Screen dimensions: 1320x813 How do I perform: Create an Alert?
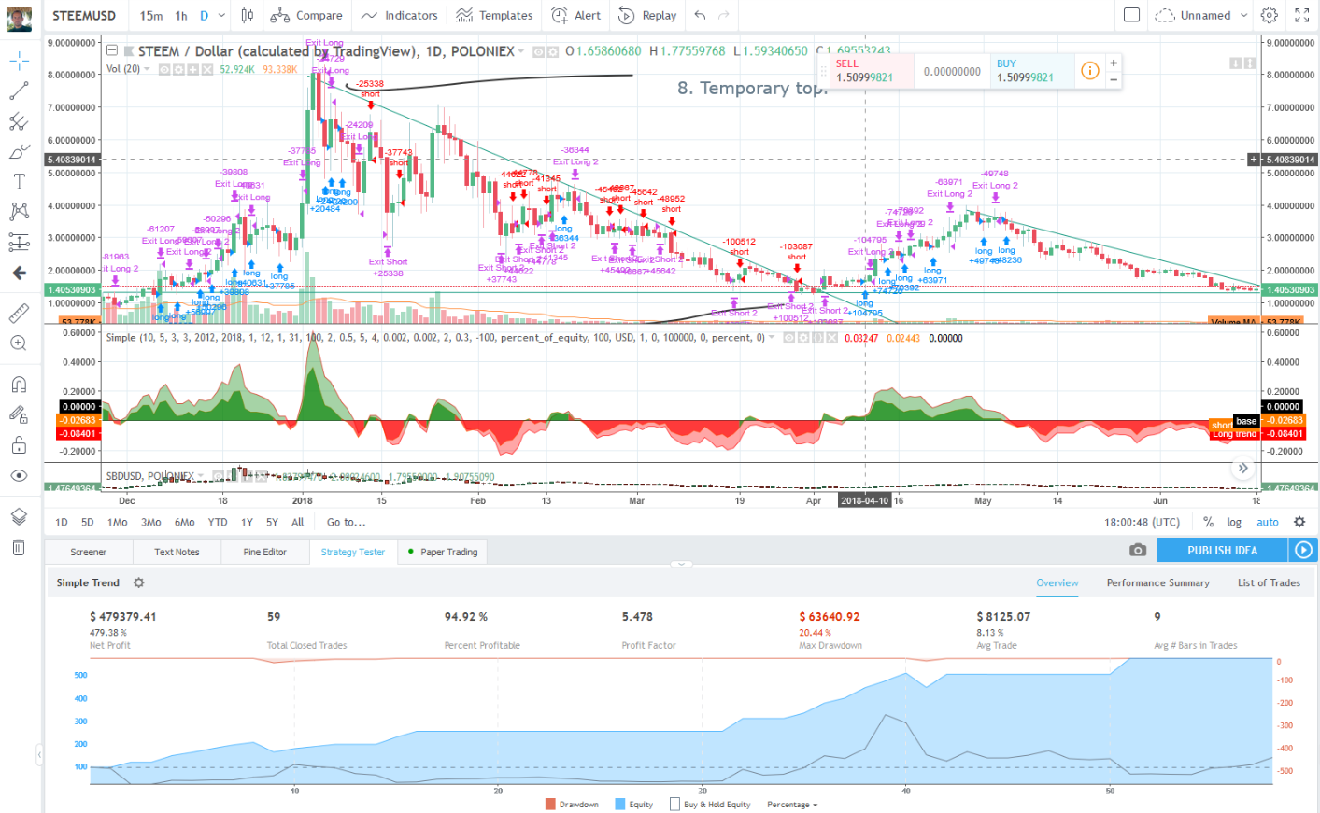coord(576,15)
